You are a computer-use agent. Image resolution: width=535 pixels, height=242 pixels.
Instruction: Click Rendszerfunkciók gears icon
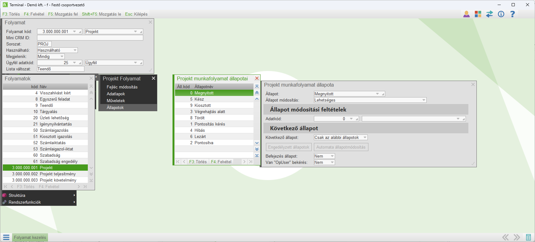click(x=4, y=202)
